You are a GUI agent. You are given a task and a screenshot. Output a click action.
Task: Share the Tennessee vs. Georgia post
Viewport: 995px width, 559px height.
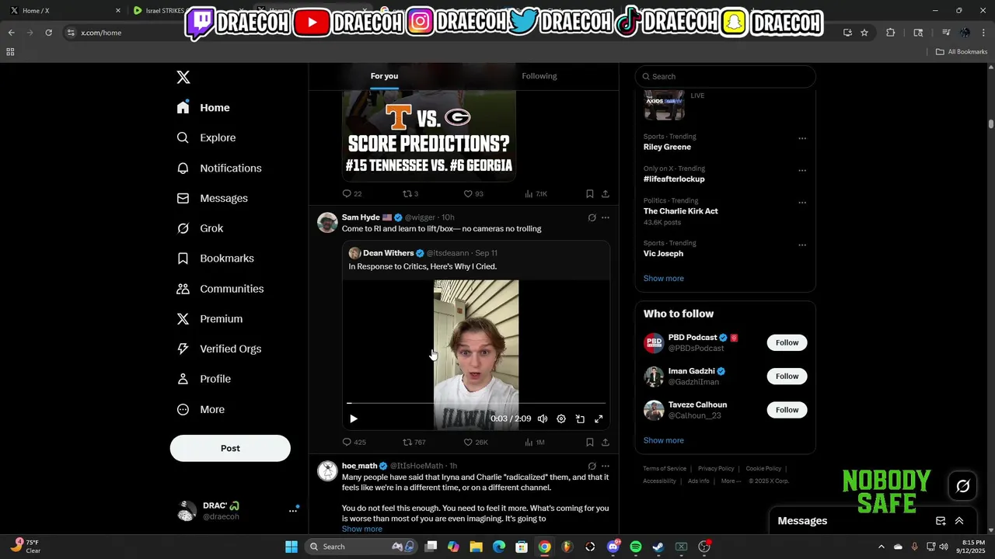click(x=606, y=193)
